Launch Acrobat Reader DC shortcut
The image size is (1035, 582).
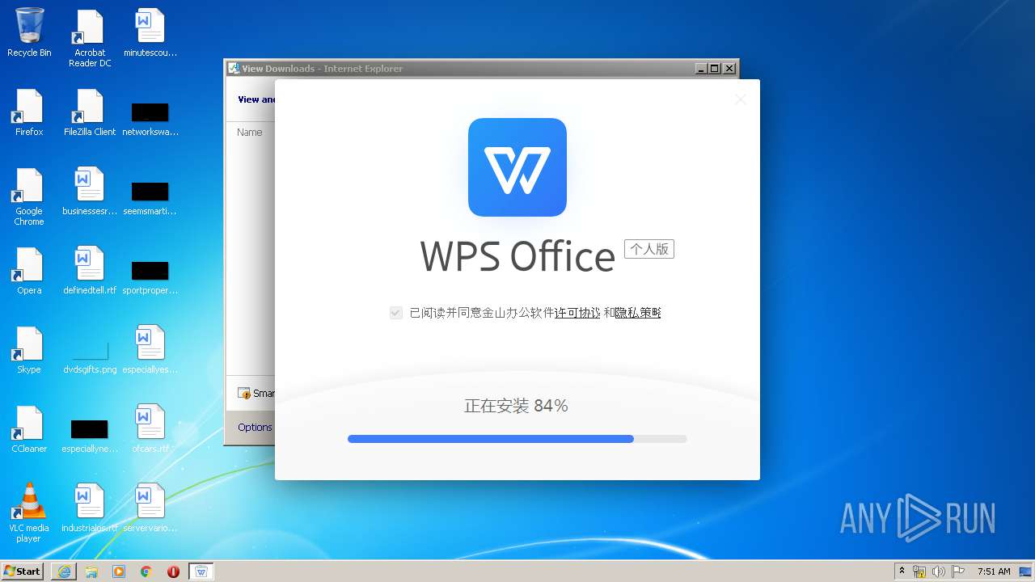tap(89, 38)
